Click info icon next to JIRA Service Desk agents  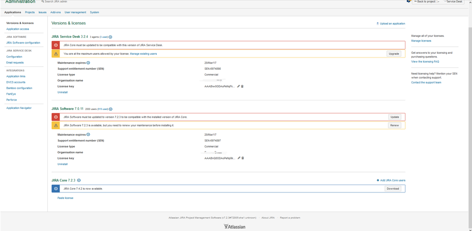coord(111,37)
